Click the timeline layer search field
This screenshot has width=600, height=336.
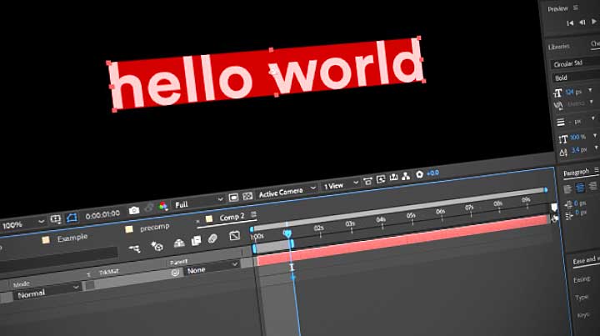(x=57, y=258)
